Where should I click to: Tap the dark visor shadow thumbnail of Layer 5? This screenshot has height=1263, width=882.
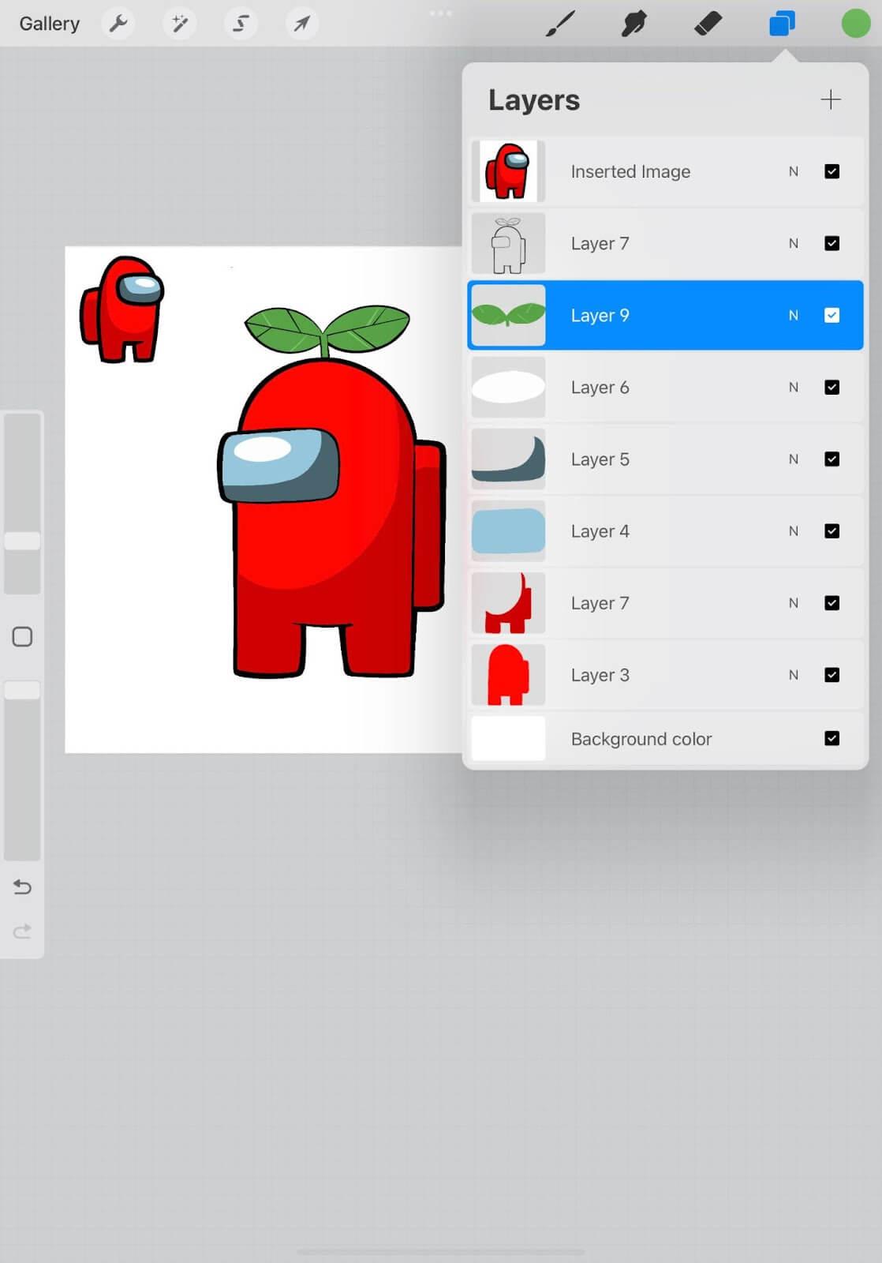click(x=508, y=459)
